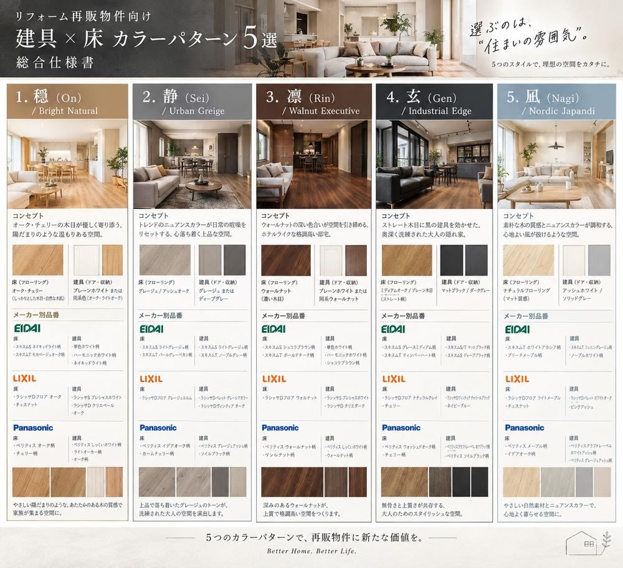The height and width of the screenshot is (568, 623).
Task: Select the deep gray door swatch under Urban Greige
Action: 234,260
